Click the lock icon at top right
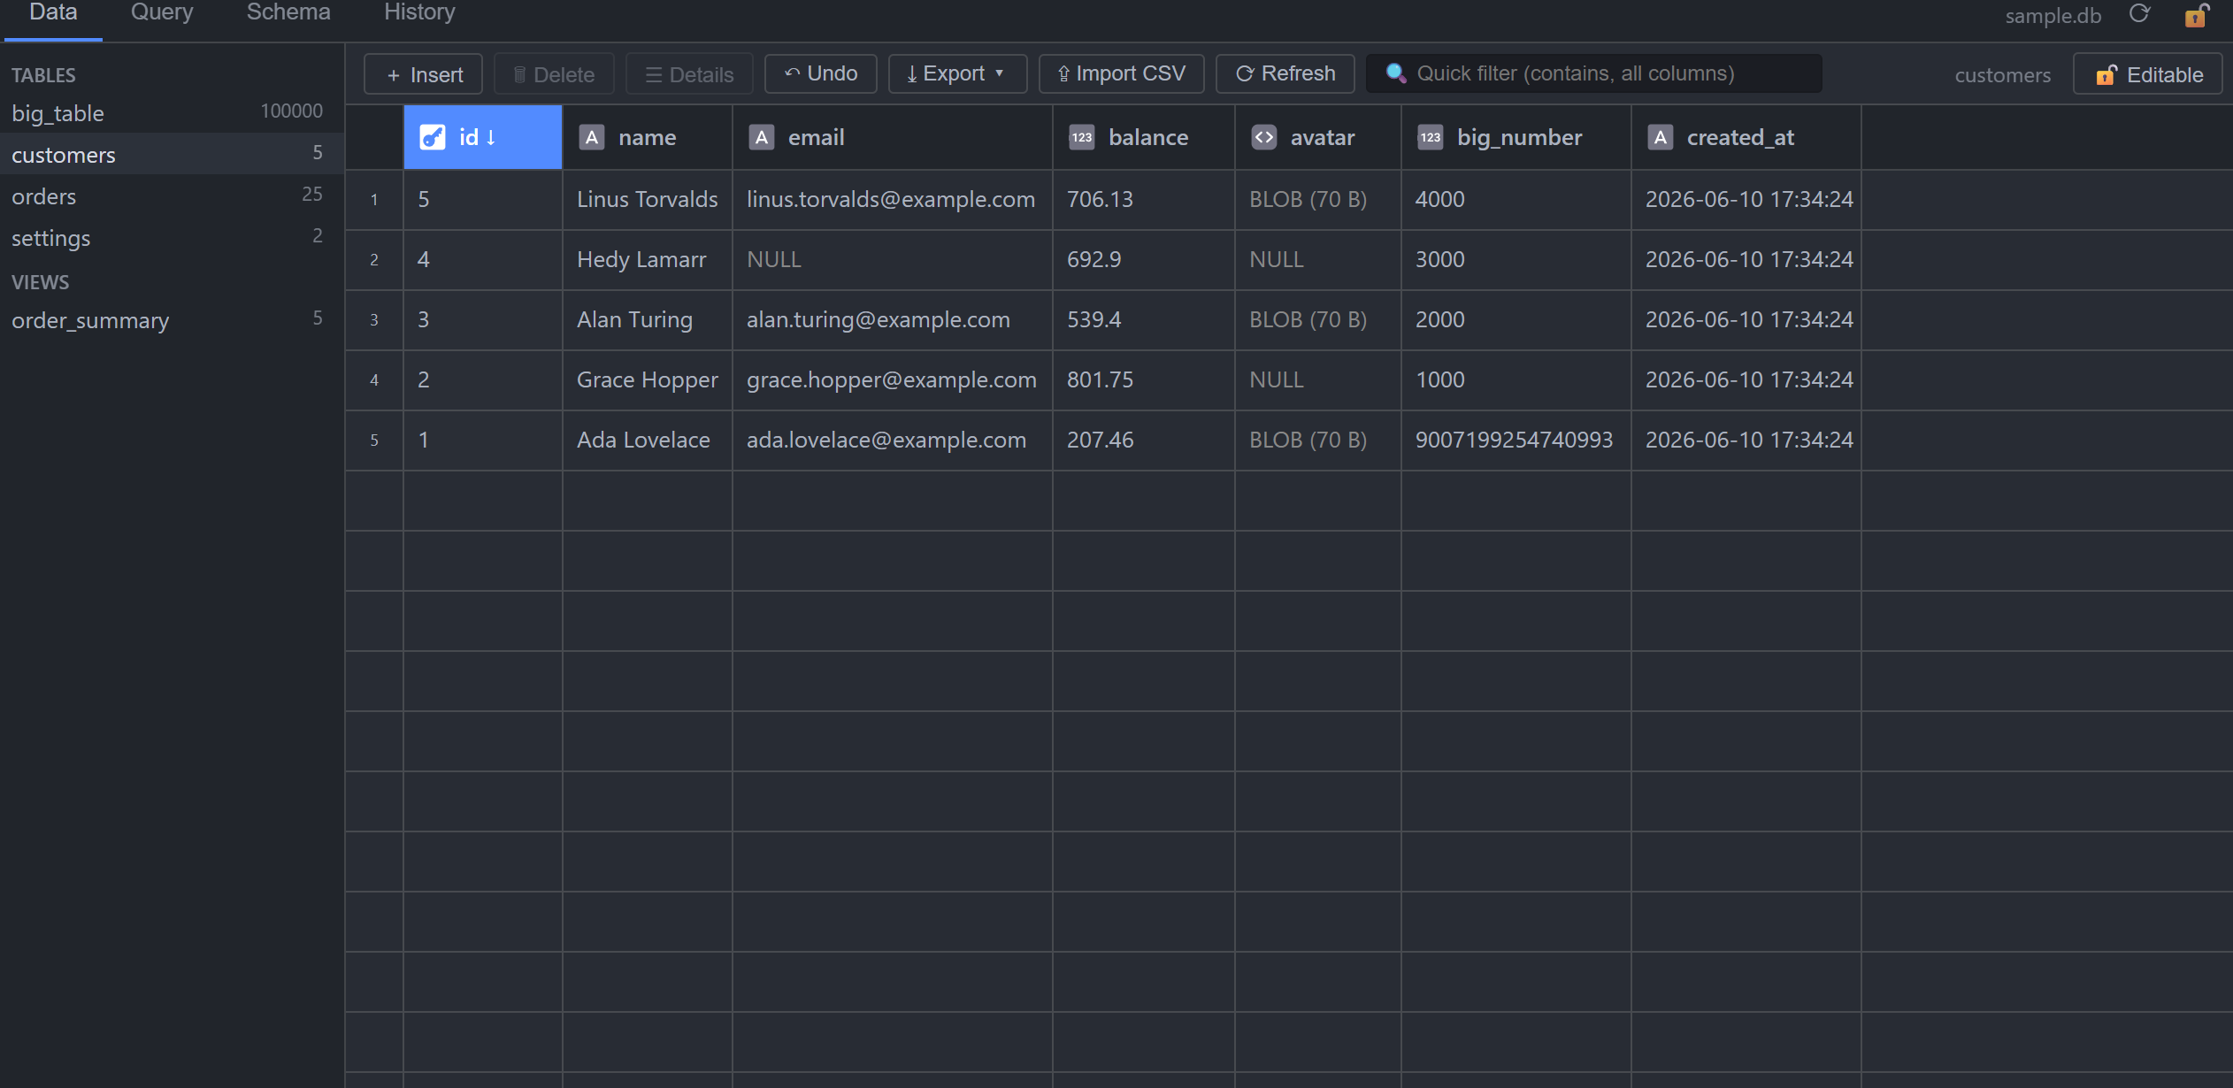Image resolution: width=2233 pixels, height=1088 pixels. point(2197,15)
